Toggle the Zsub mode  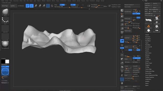click(x=77, y=5)
